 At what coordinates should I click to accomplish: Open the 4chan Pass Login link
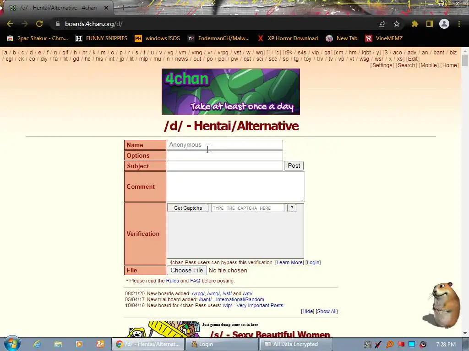coord(313,262)
